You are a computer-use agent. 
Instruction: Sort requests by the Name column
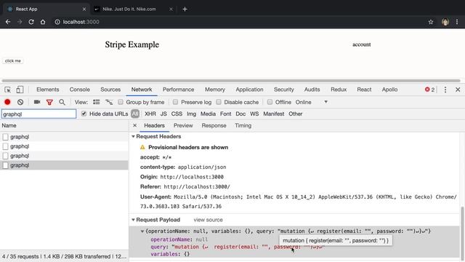64,126
